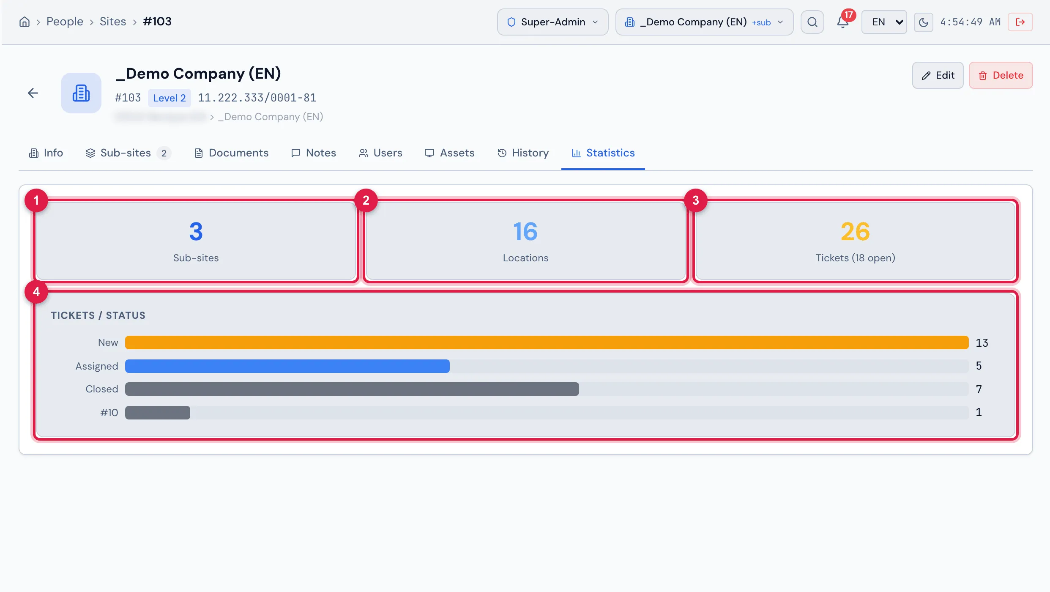Click the 4:54:49 AM clock
Screen dimensions: 1050x592
pos(970,22)
